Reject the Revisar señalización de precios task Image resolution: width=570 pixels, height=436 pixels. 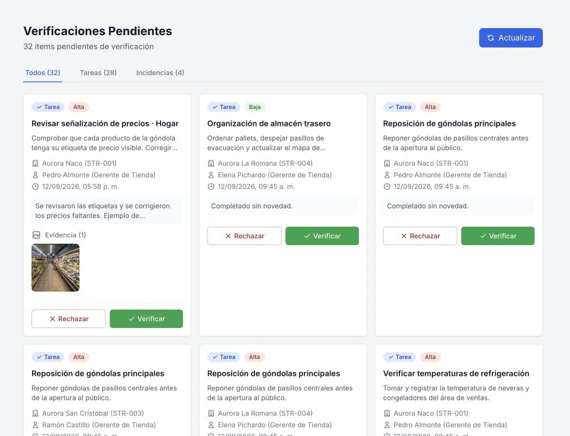point(69,319)
